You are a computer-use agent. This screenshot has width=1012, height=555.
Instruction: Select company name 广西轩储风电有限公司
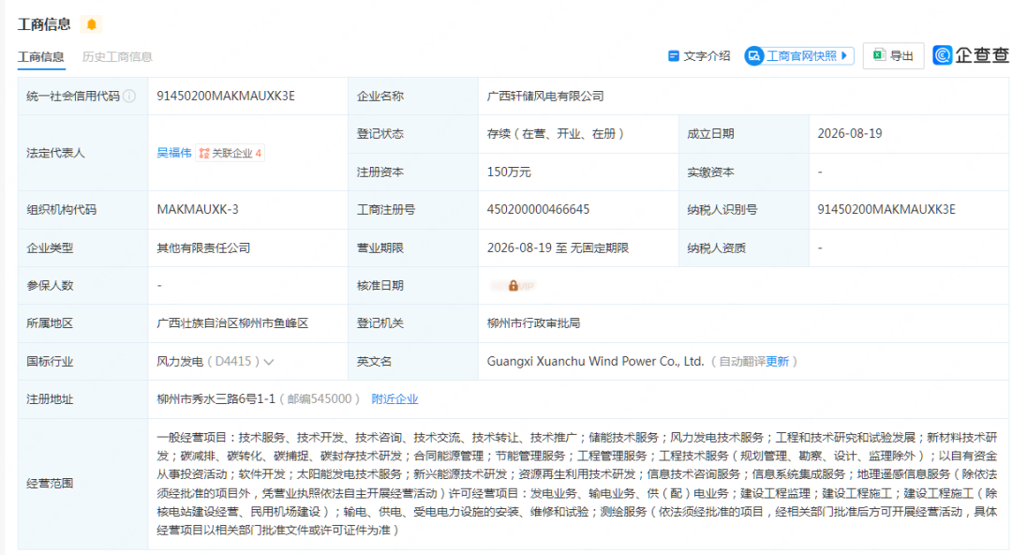[545, 97]
